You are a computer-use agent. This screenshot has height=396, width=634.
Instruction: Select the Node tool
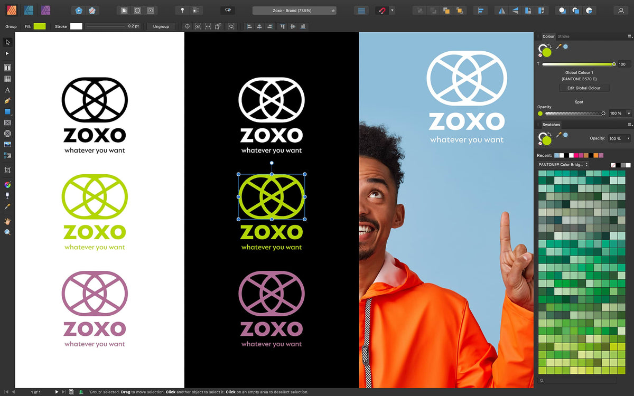tap(7, 53)
